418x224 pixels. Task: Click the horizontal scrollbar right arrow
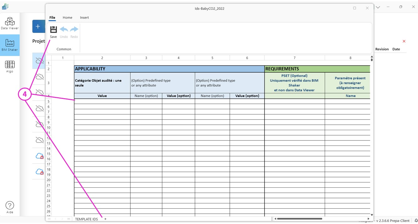[368, 219]
